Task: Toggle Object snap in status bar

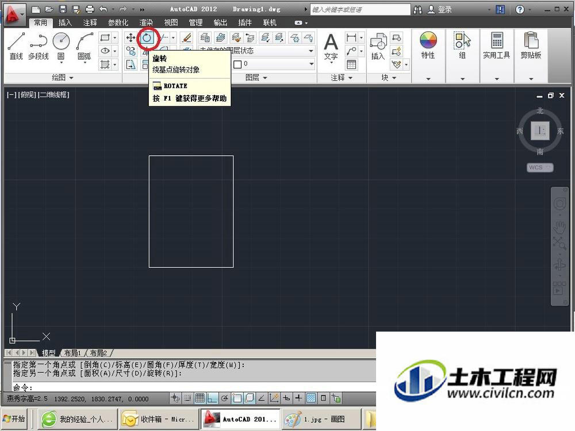Action: (237, 398)
